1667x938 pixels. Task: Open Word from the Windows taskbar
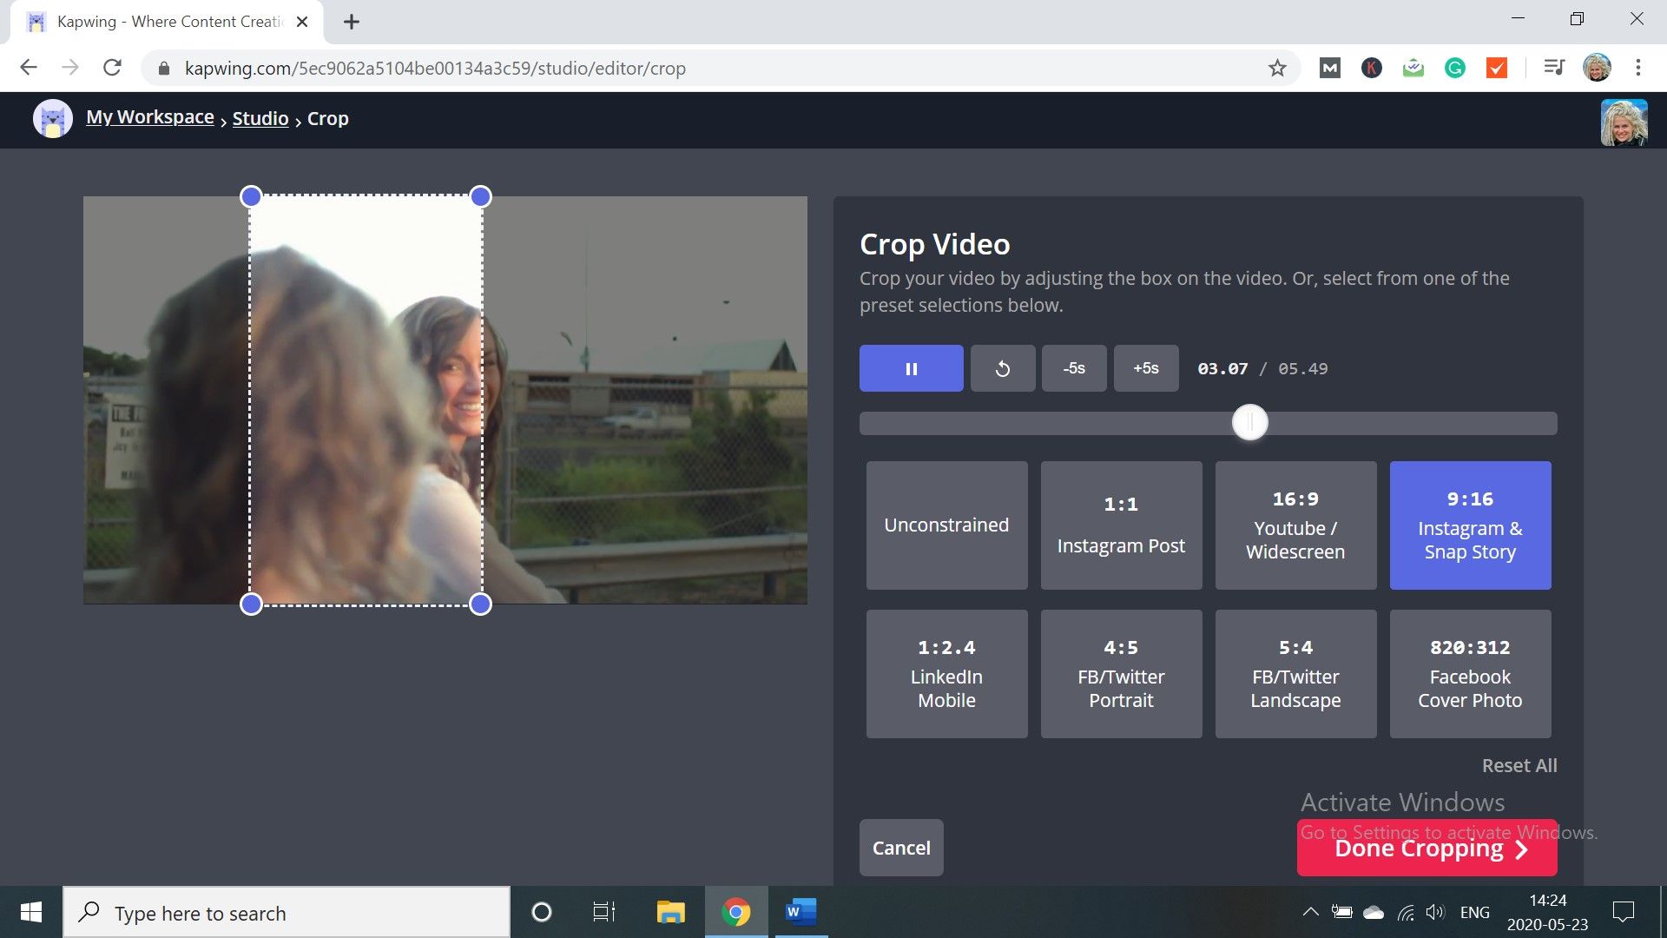click(800, 912)
